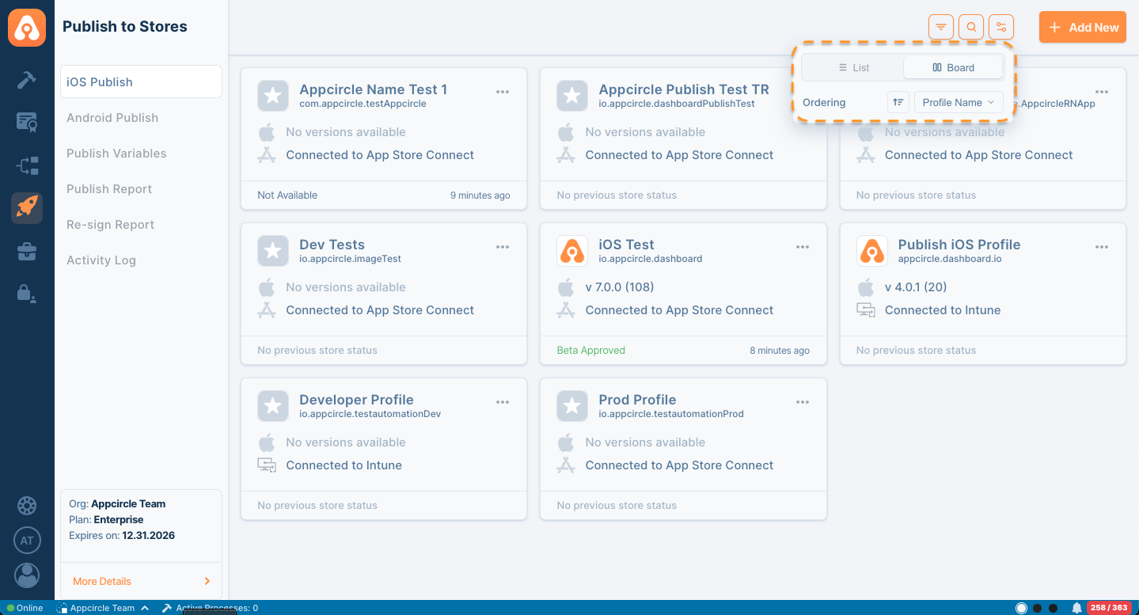Toggle ascending/descending sort order button

898,102
